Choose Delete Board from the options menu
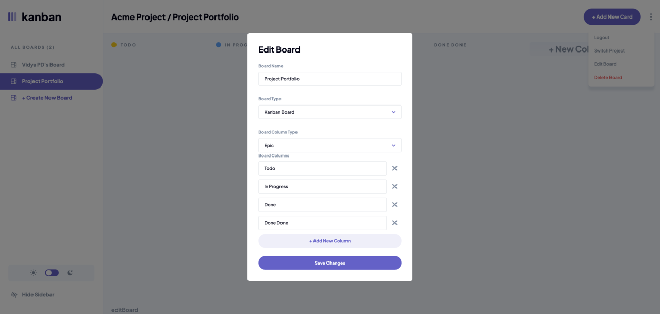Viewport: 660px width, 314px height. (x=608, y=78)
